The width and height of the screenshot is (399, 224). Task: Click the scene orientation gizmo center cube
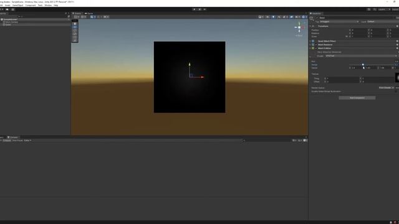point(299,27)
